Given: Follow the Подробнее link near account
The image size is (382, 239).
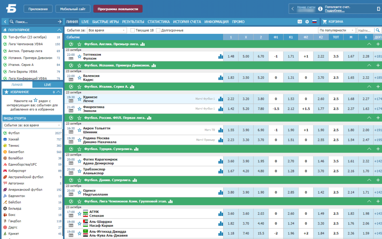Looking at the screenshot, I should [x=335, y=11].
